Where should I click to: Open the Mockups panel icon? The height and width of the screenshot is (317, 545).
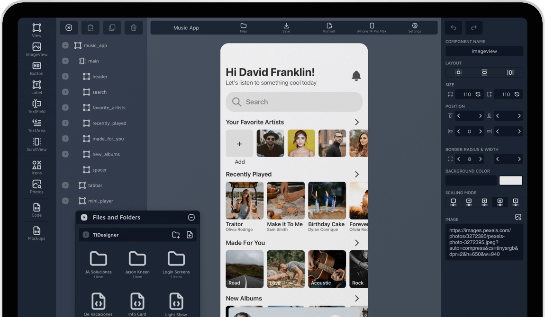(36, 233)
